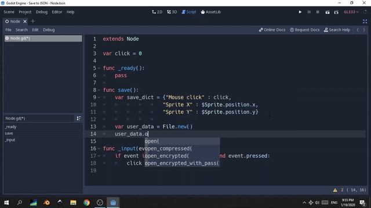Open OBS Studio from the taskbar

coord(100,203)
